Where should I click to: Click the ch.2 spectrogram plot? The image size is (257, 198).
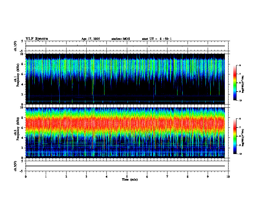pyautogui.click(x=125, y=133)
